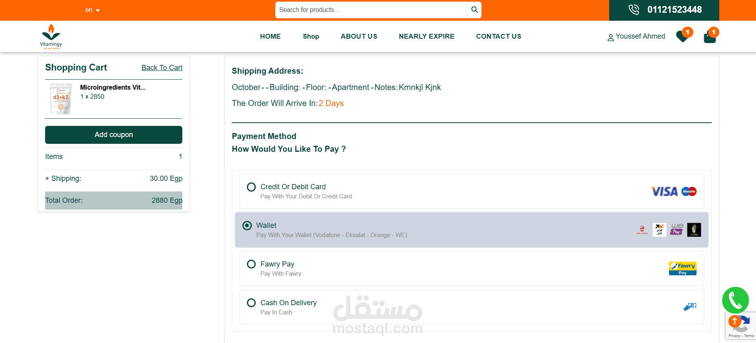The width and height of the screenshot is (756, 343).
Task: Go to NEARLY EXPIRE menu item
Action: (426, 36)
